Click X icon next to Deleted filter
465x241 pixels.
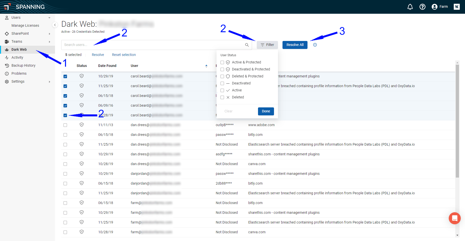click(x=228, y=97)
